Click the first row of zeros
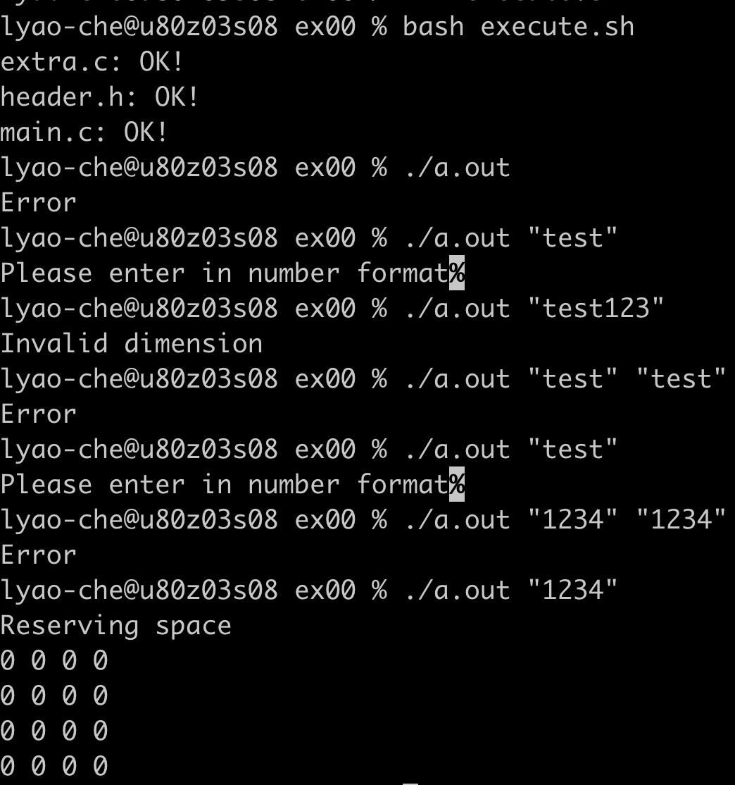The width and height of the screenshot is (735, 785). click(x=54, y=661)
